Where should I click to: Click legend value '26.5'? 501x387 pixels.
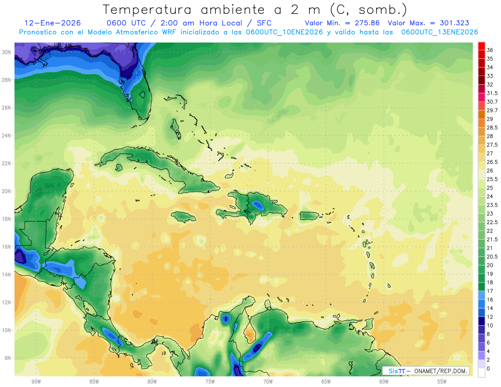click(x=492, y=162)
